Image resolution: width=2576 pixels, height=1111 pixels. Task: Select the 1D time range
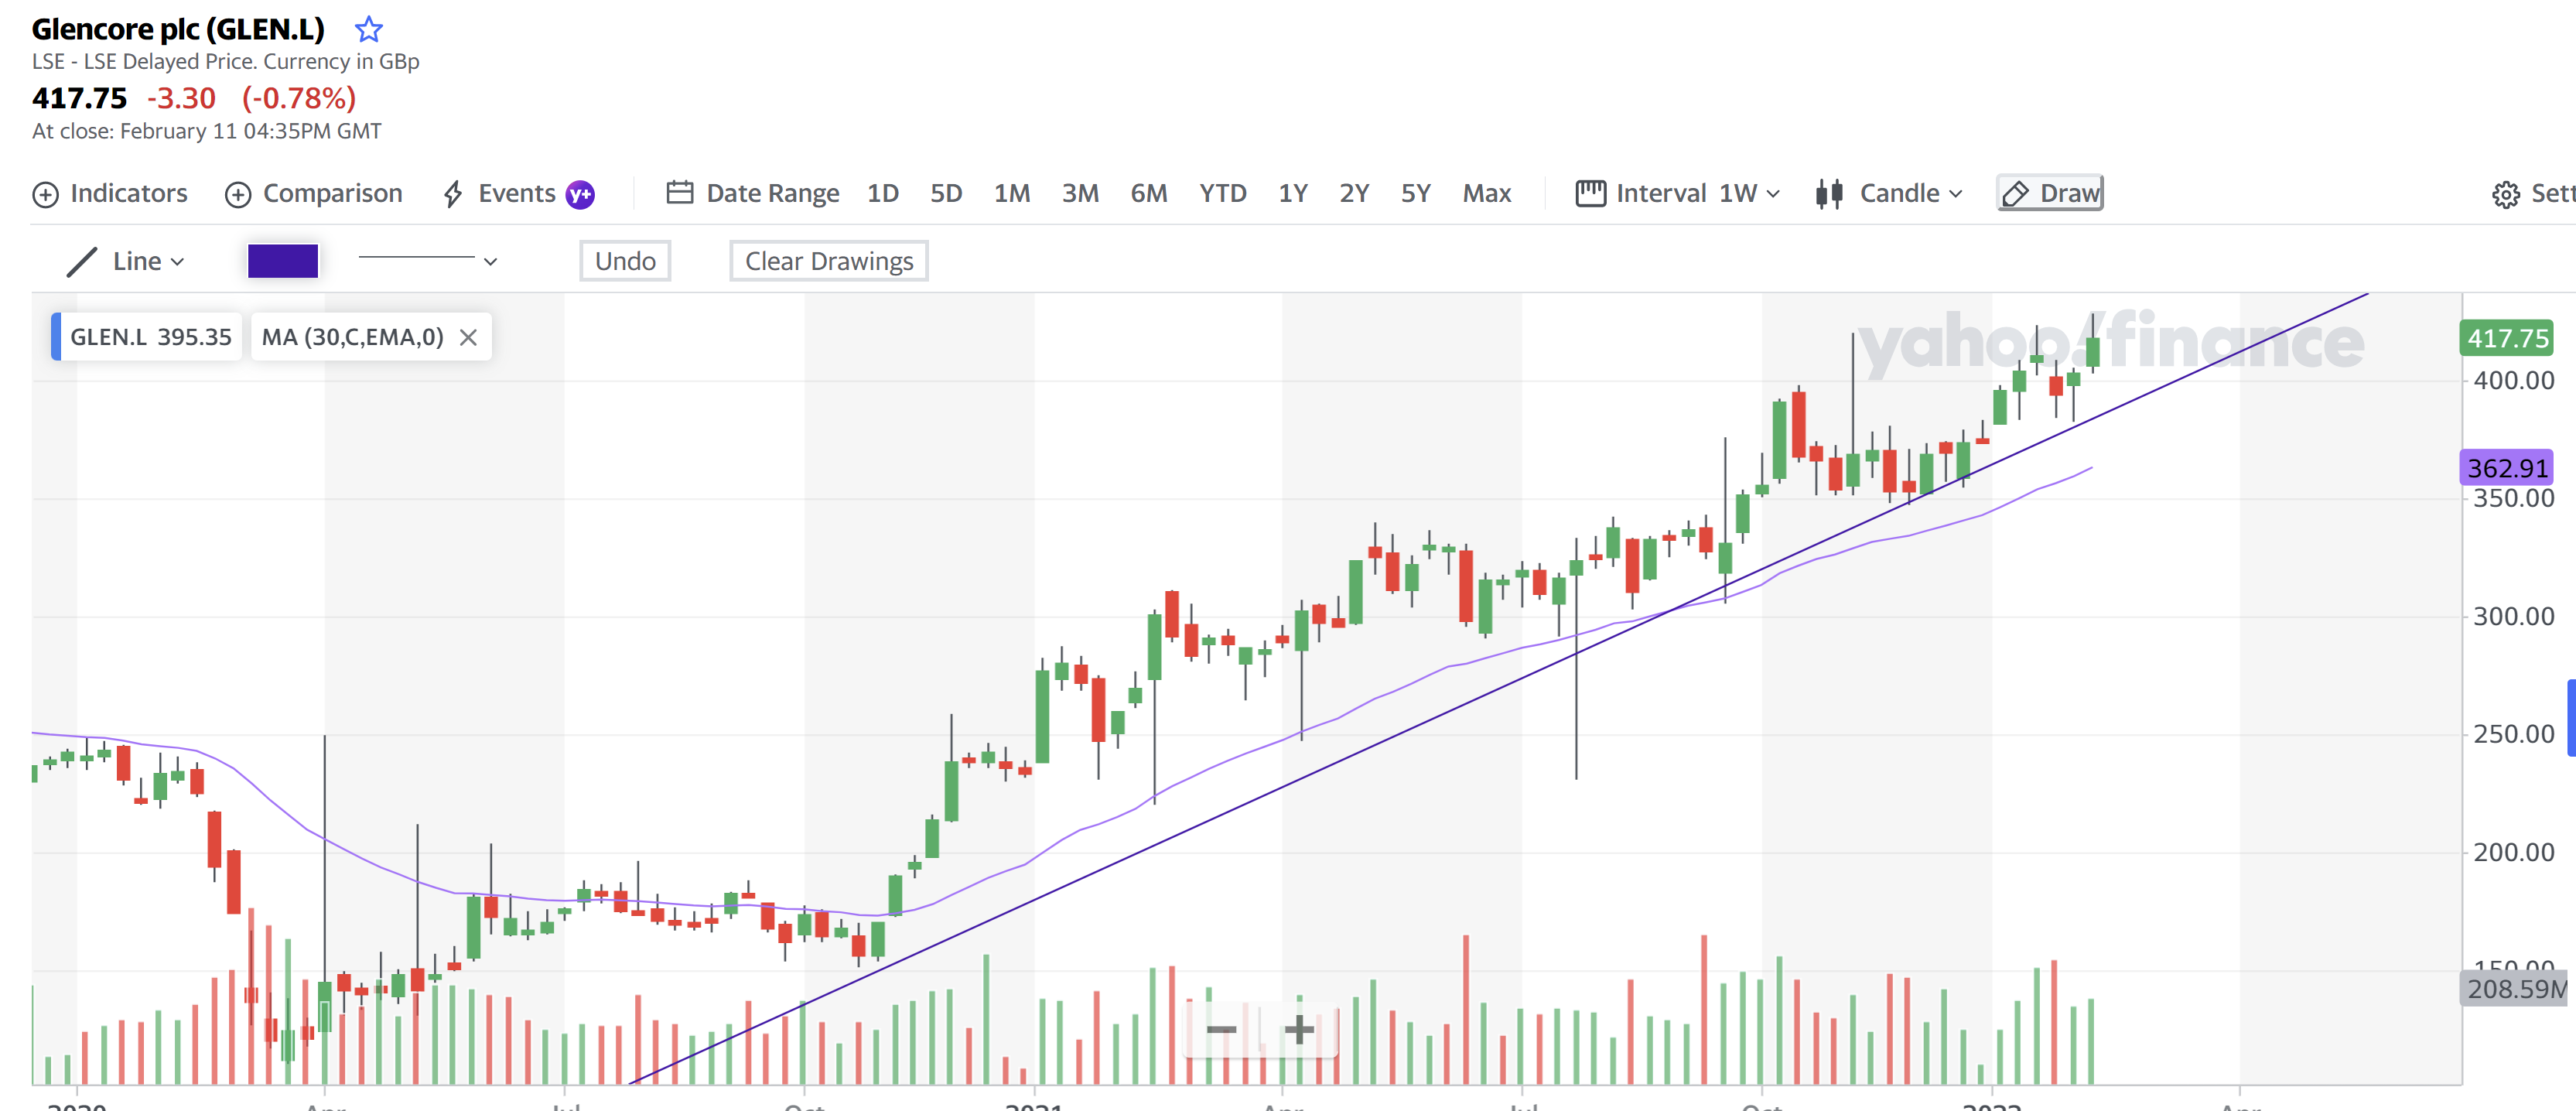(882, 193)
